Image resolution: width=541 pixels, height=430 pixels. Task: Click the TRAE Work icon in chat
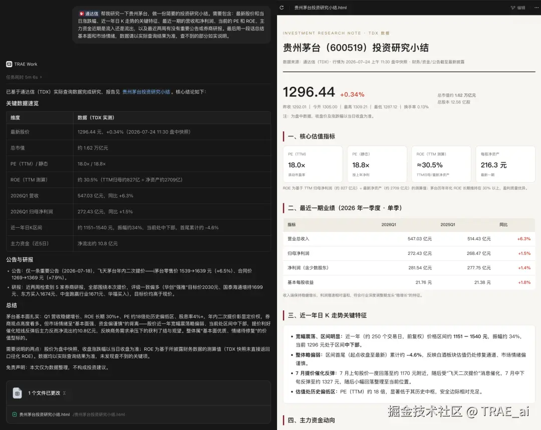9,64
